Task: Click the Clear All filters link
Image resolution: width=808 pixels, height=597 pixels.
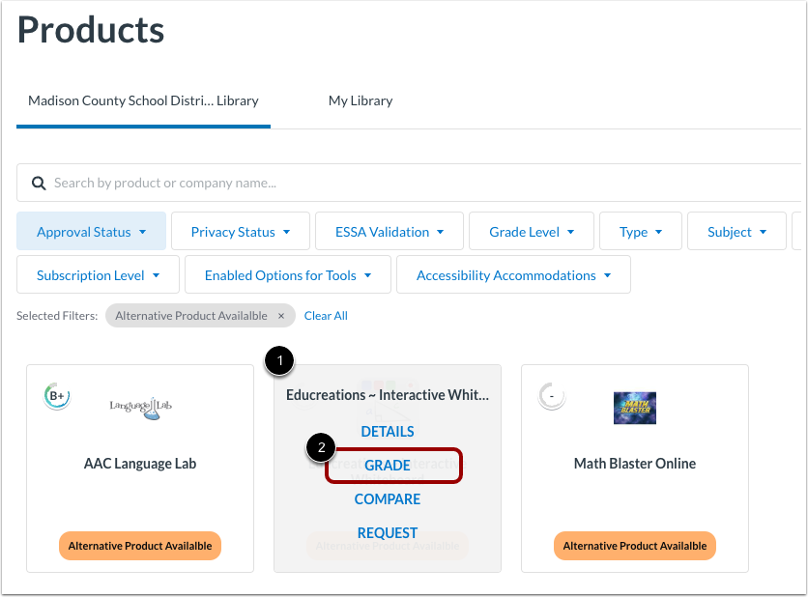Action: pyautogui.click(x=326, y=316)
